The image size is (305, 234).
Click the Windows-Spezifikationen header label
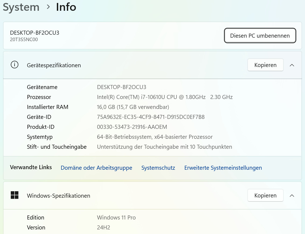tap(58, 196)
